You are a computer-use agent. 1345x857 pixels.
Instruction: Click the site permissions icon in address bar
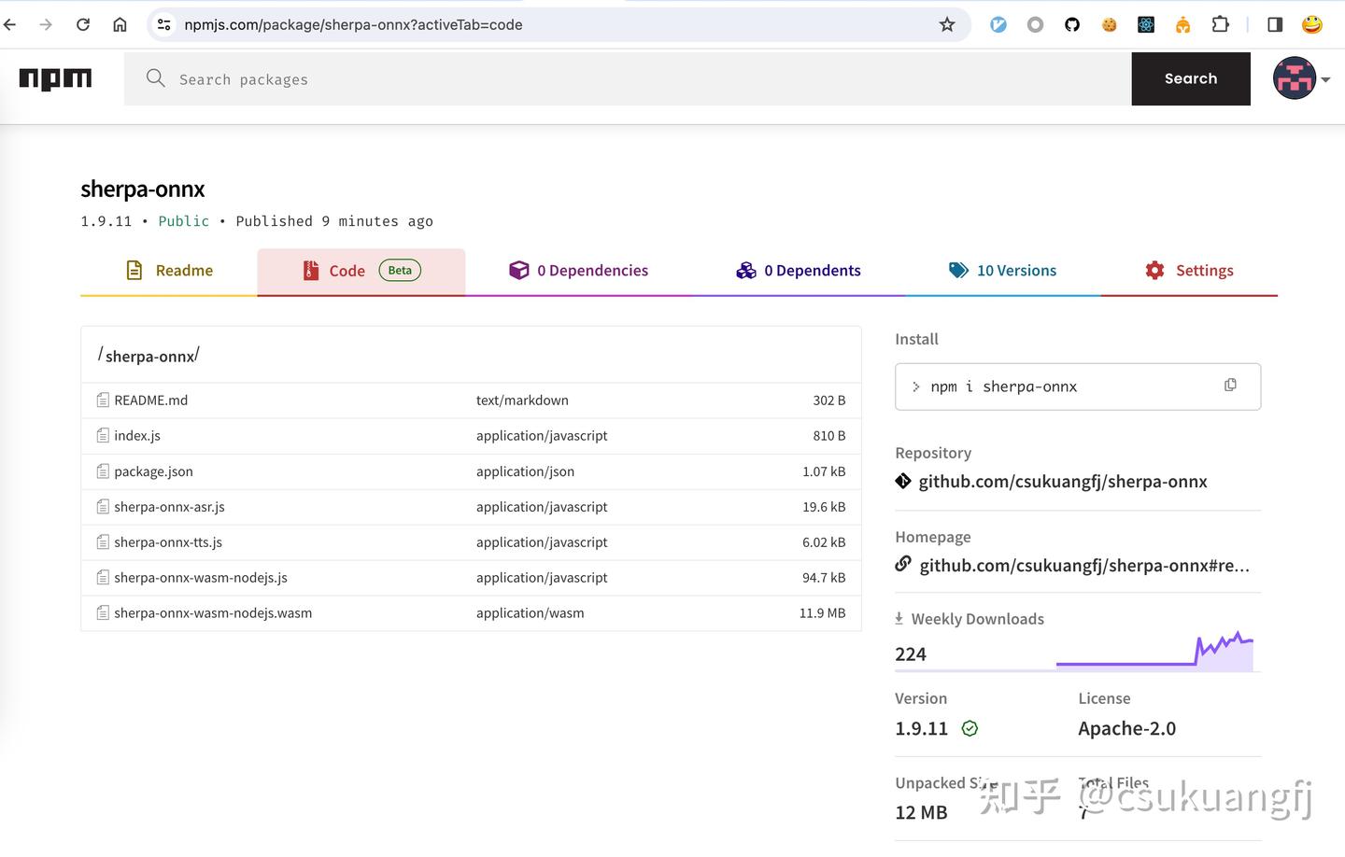click(163, 24)
